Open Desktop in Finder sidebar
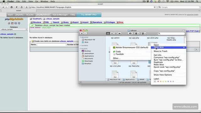Image resolution: width=201 pixels, height=113 pixels. pos(86,51)
